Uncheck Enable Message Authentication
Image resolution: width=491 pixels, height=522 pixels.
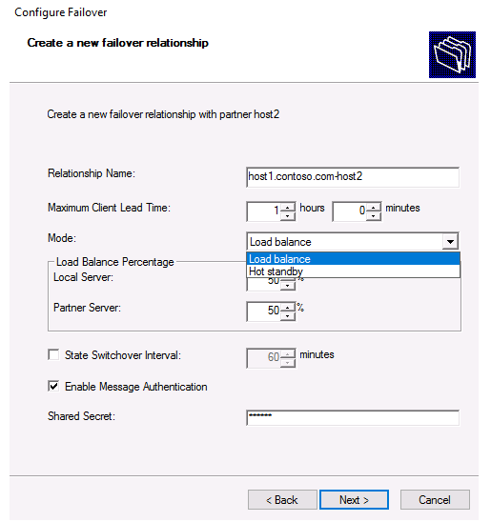(x=53, y=386)
